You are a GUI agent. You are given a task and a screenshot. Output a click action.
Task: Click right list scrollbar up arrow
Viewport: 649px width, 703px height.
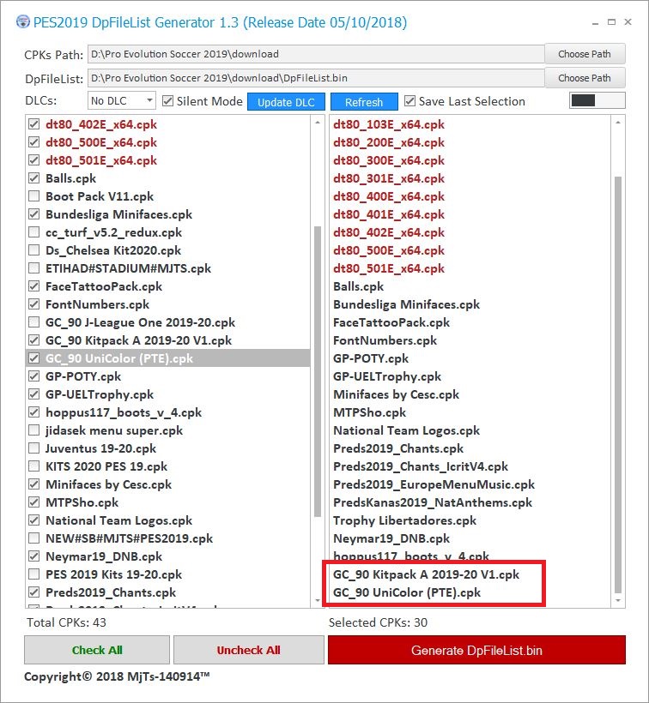coord(618,123)
